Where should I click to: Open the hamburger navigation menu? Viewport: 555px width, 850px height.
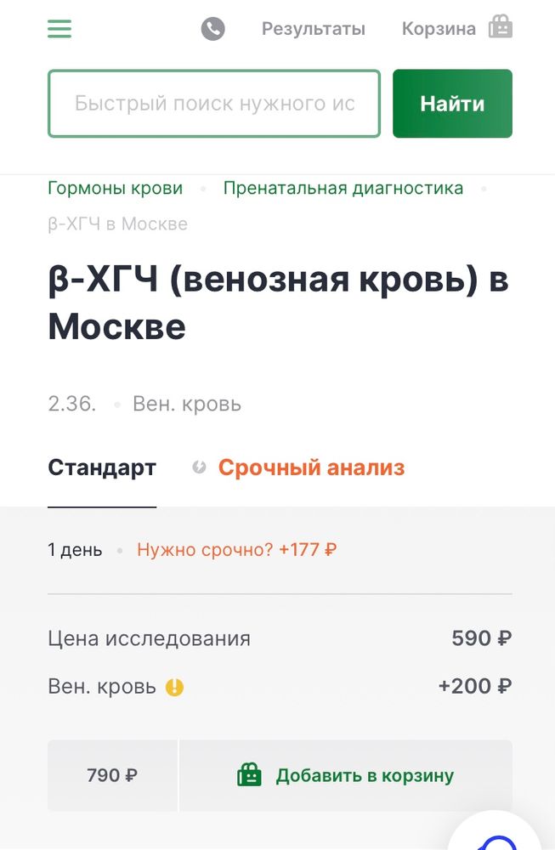59,28
